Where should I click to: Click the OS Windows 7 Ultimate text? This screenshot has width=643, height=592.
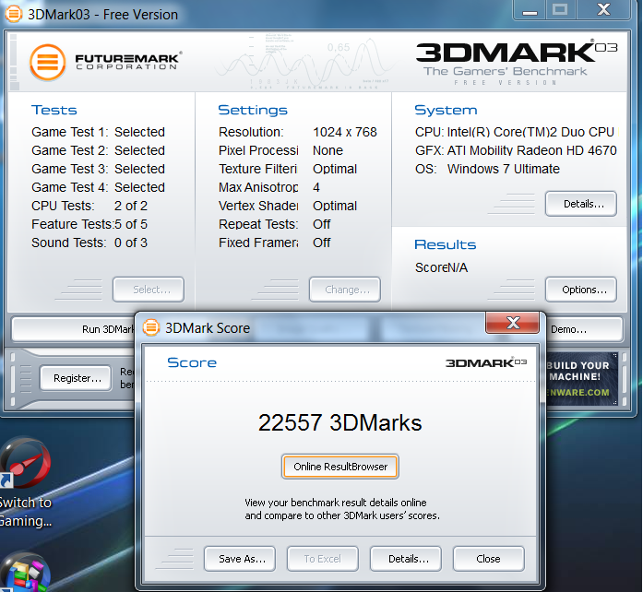pos(487,169)
